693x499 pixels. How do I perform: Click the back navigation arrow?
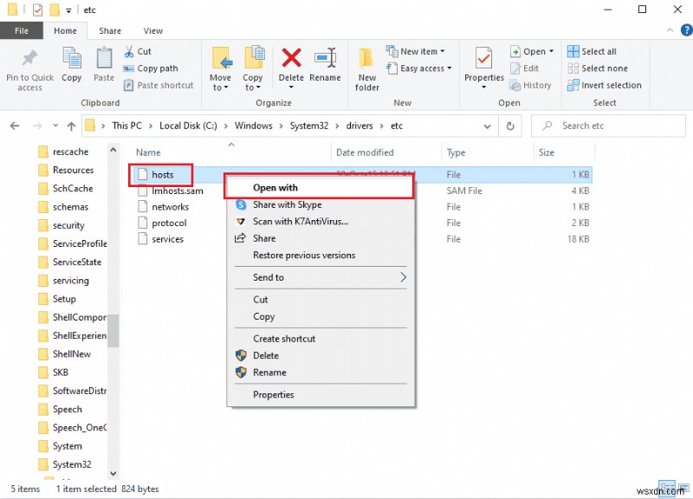[x=14, y=126]
